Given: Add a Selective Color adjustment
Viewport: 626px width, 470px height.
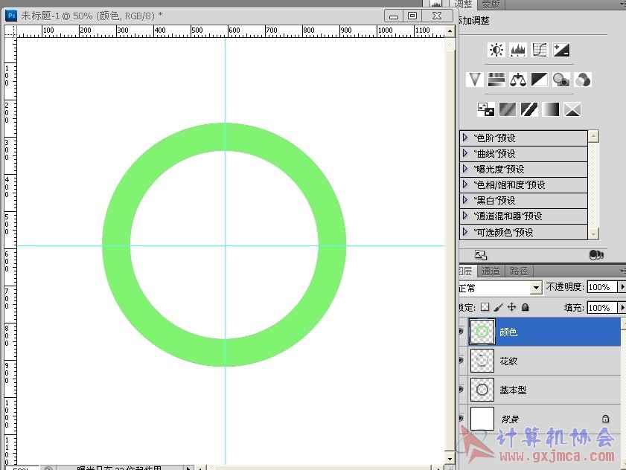Looking at the screenshot, I should coord(572,109).
